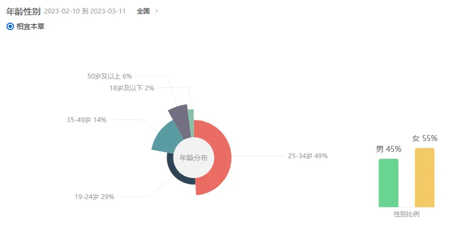Click the red 25-34岁 pie segment
The height and width of the screenshot is (226, 457).
(x=219, y=157)
